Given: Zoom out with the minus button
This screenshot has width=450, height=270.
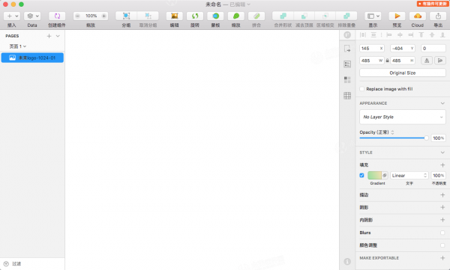Looking at the screenshot, I should [77, 16].
